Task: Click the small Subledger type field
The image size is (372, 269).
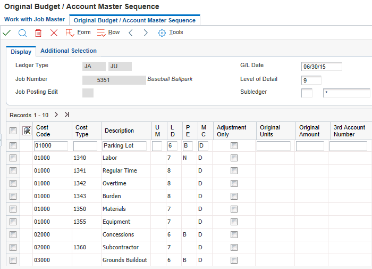Action: [307, 93]
